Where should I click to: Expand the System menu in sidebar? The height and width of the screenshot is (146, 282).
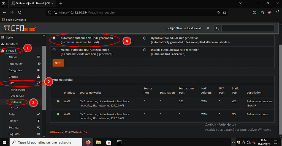click(11, 38)
